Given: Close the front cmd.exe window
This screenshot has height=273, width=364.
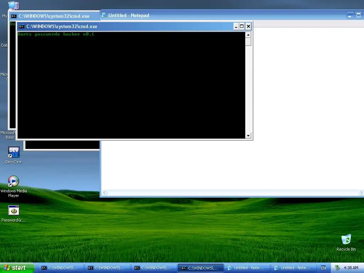Looking at the screenshot, I should tap(248, 26).
